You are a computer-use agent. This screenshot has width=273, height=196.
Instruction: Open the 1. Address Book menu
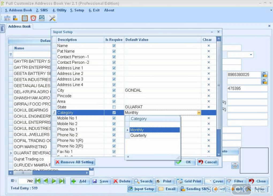pyautogui.click(x=18, y=10)
